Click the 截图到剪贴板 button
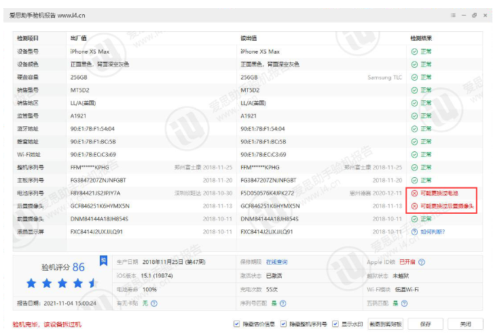Screen dimensions: 493x336 point(386,324)
